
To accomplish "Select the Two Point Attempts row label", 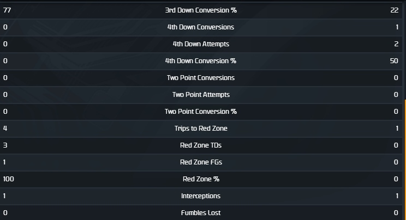I will click(201, 95).
